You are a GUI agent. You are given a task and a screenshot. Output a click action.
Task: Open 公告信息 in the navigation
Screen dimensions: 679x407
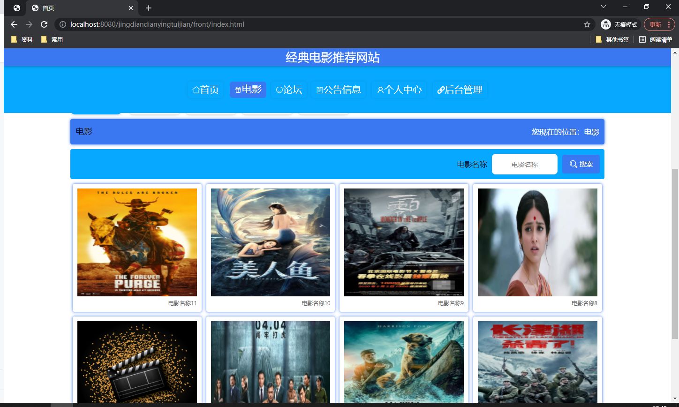(x=339, y=90)
